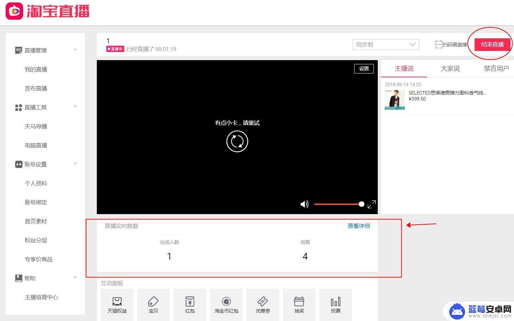The width and height of the screenshot is (514, 321).
Task: Click the 观看 count value 4
Action: (x=305, y=256)
